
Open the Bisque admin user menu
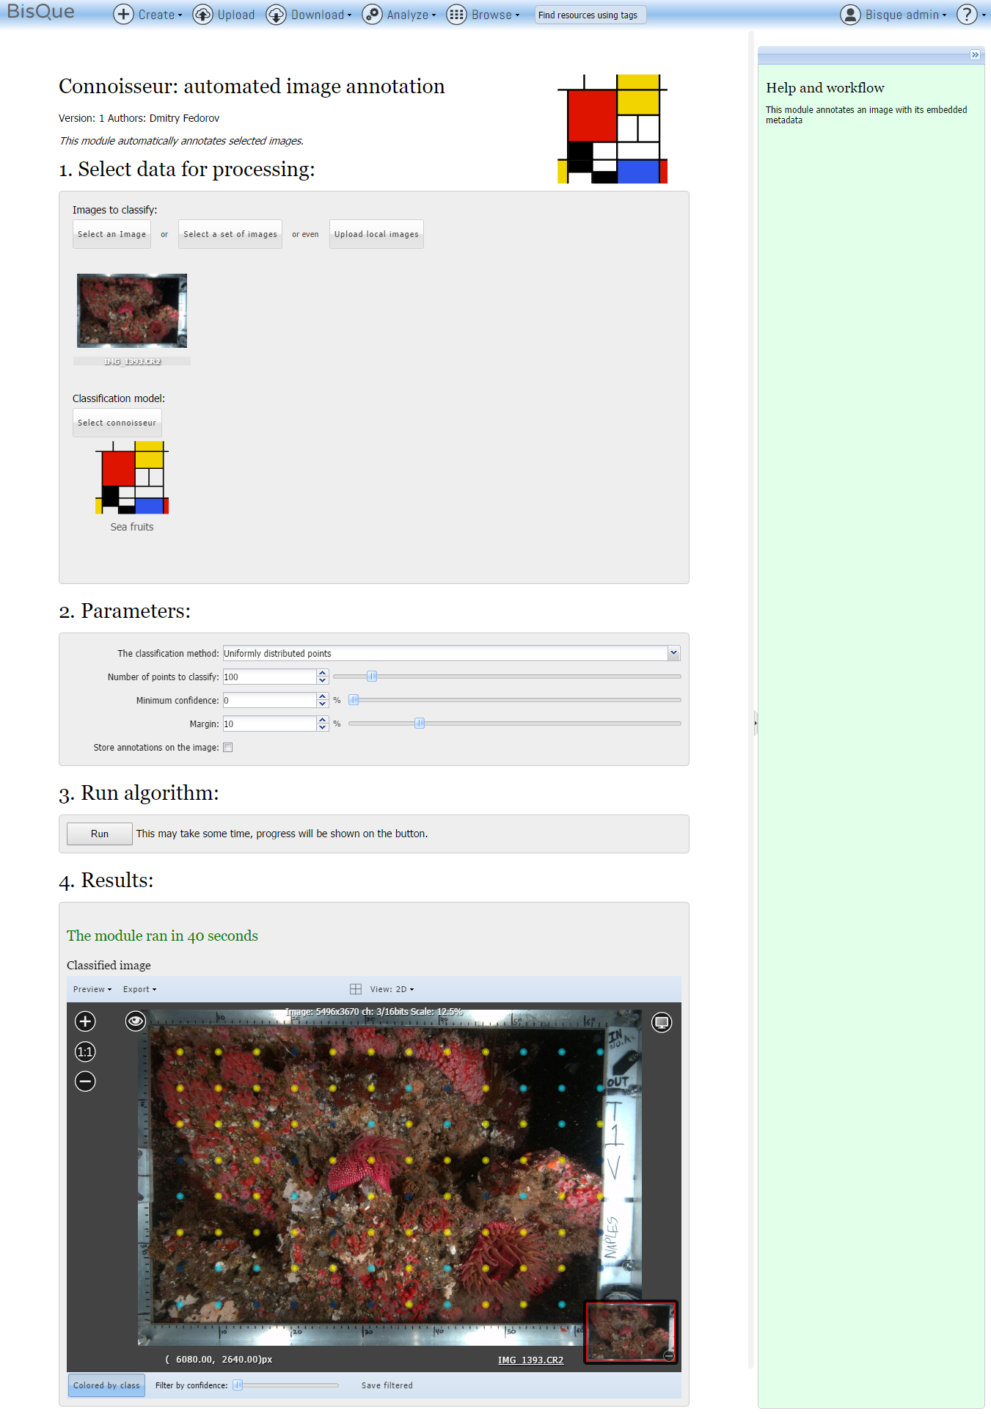click(x=893, y=15)
